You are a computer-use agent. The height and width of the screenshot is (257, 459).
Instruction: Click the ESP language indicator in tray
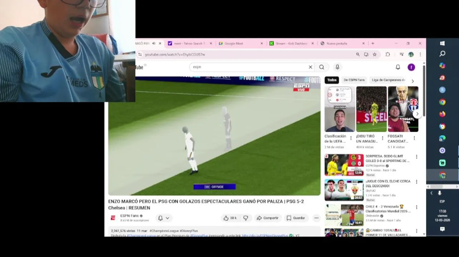(x=442, y=202)
